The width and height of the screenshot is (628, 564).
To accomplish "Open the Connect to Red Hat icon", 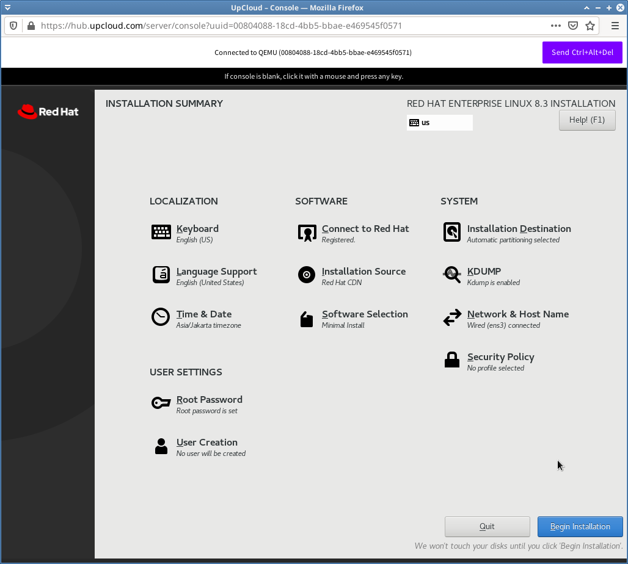I will [306, 233].
